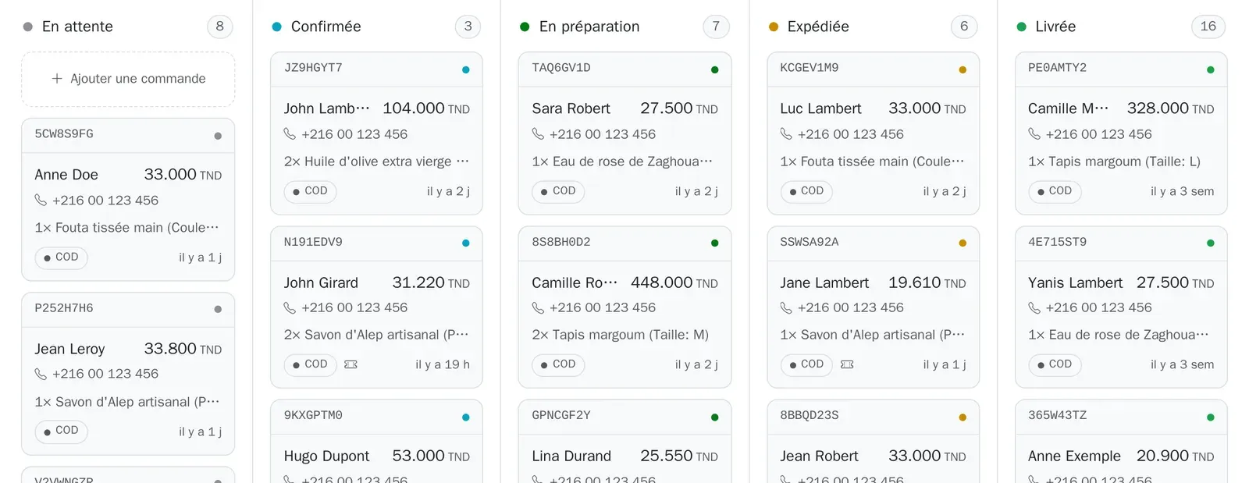Click status dot on order 4E715ST9
This screenshot has height=483, width=1249.
point(1211,243)
